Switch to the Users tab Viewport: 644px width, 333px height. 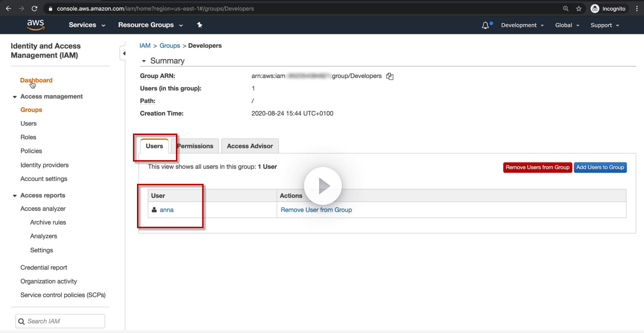click(154, 146)
